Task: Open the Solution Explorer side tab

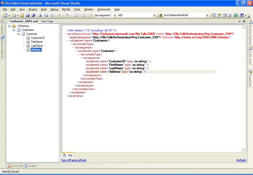Action: point(250,32)
